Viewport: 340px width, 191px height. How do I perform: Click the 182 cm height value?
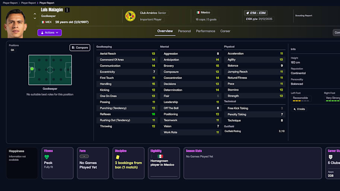pos(295,63)
